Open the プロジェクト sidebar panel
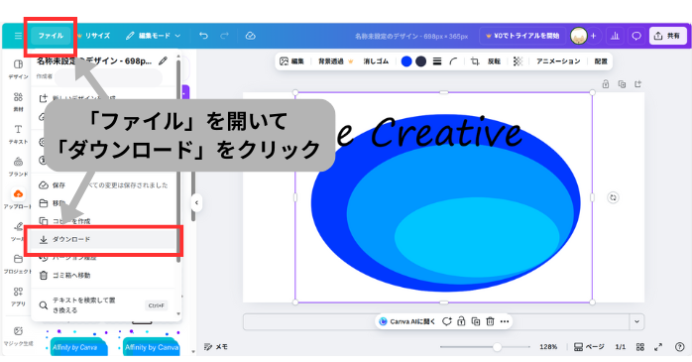 [18, 264]
